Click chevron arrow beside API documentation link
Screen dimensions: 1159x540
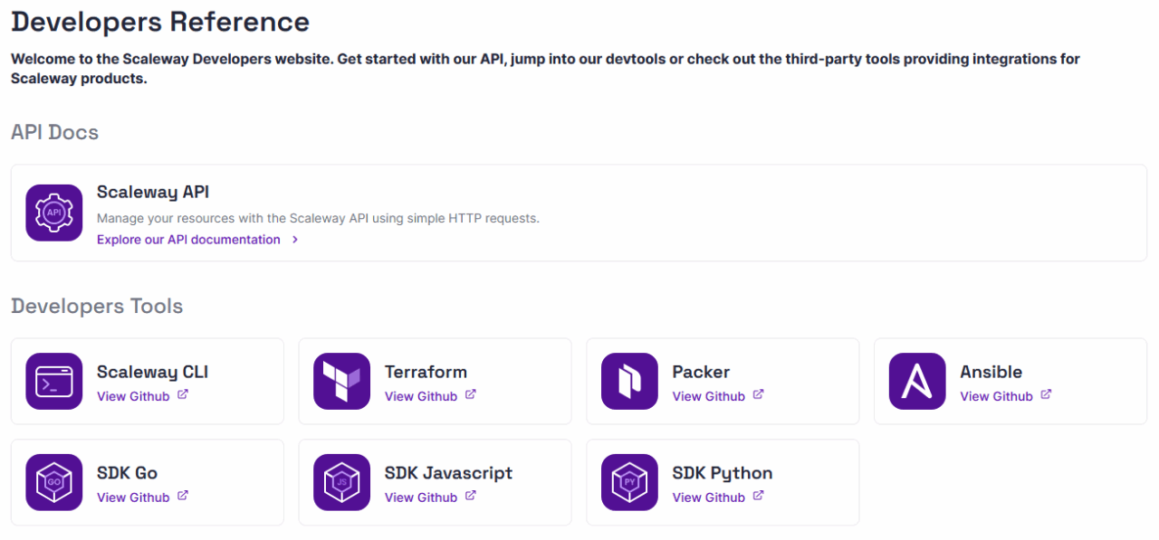coord(295,240)
